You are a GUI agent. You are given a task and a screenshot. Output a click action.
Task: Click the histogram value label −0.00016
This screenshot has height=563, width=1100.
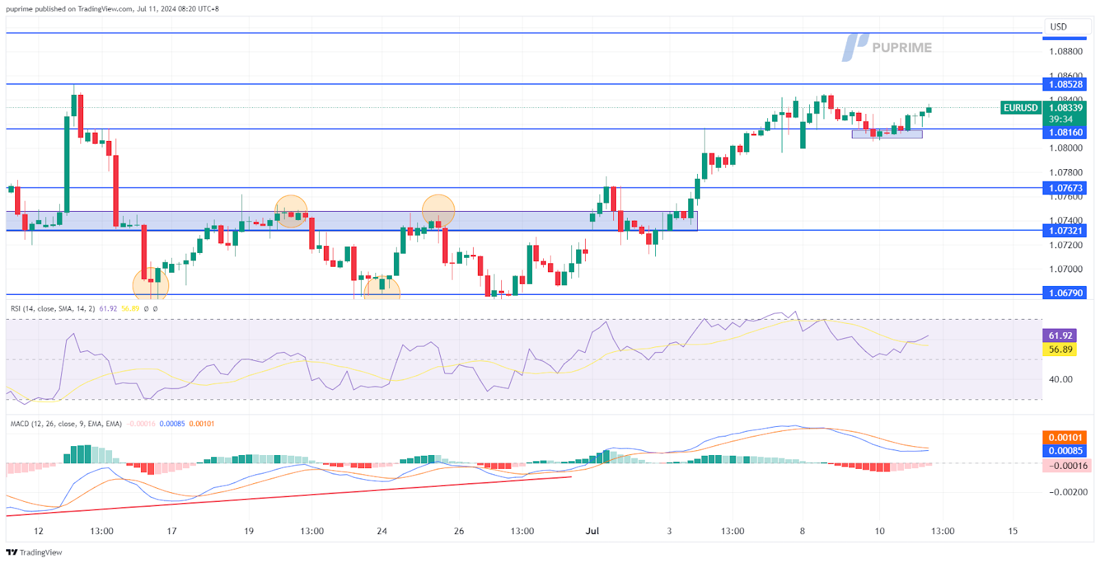pyautogui.click(x=1066, y=466)
